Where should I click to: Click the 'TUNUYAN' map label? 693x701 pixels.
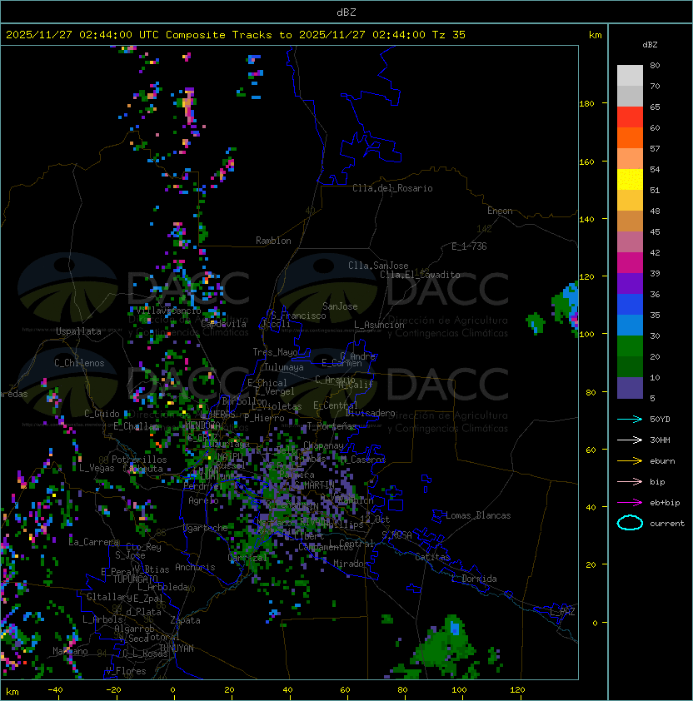coord(177,649)
